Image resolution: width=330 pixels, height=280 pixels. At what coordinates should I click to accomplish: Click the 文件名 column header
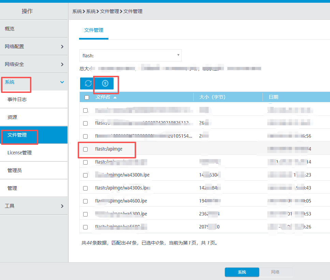pos(103,97)
